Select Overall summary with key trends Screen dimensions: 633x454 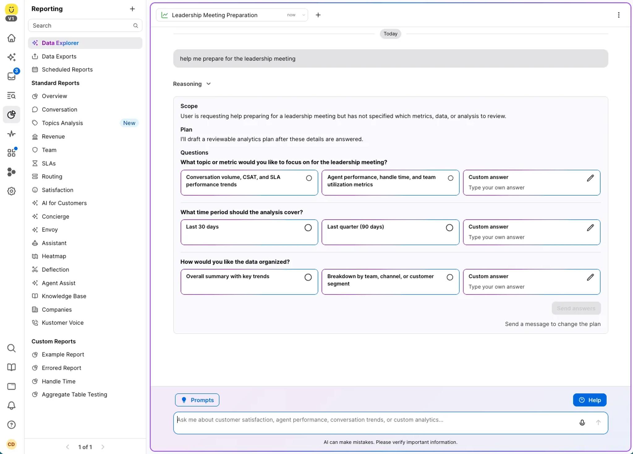click(x=249, y=282)
